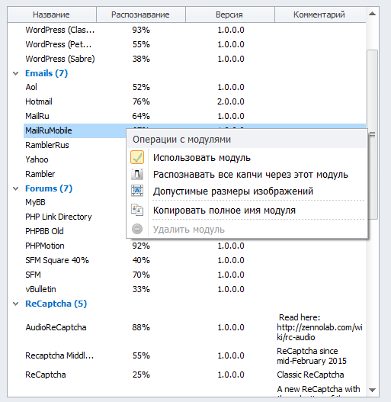Collapse the Emails (7) group
Screen dimensions: 391x402
[16, 73]
